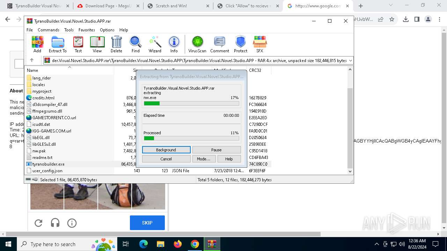The width and height of the screenshot is (447, 251).
Task: Go up one folder level arrow
Action: click(x=32, y=60)
